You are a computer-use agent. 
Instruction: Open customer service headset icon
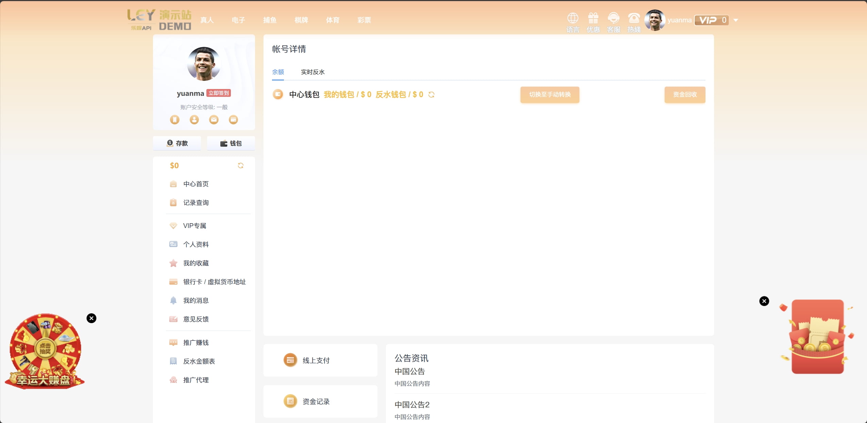(613, 18)
